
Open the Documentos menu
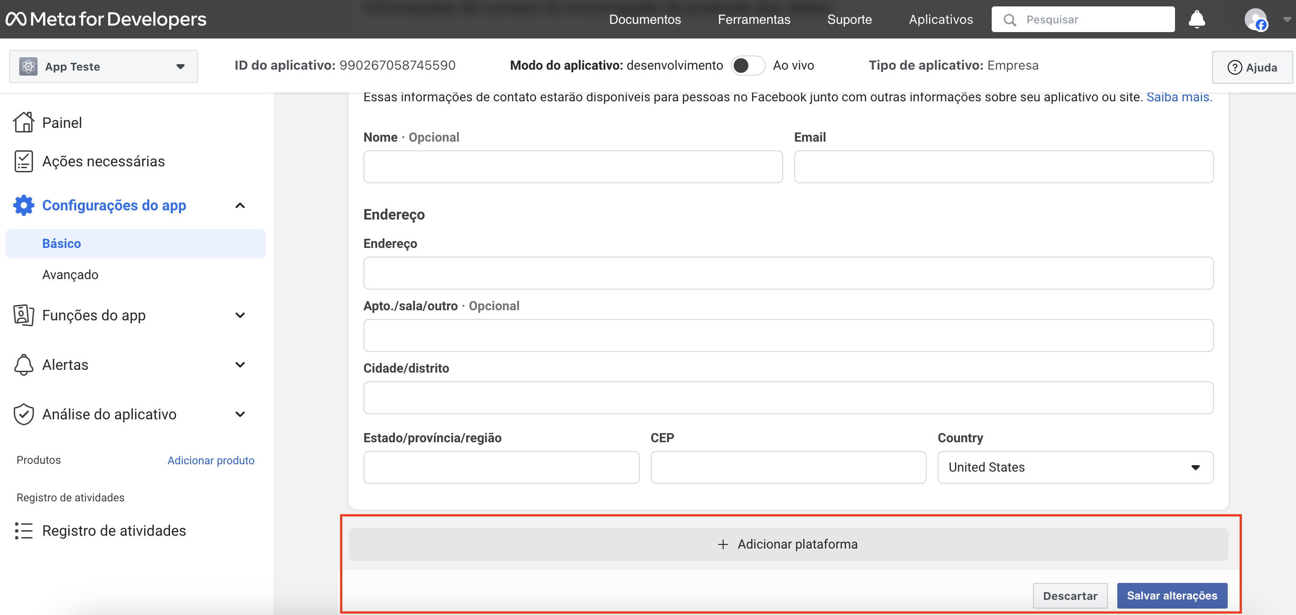[x=644, y=19]
